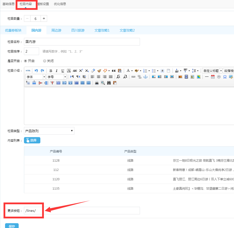
Task: Click the print icon in editor
Action: point(97,83)
